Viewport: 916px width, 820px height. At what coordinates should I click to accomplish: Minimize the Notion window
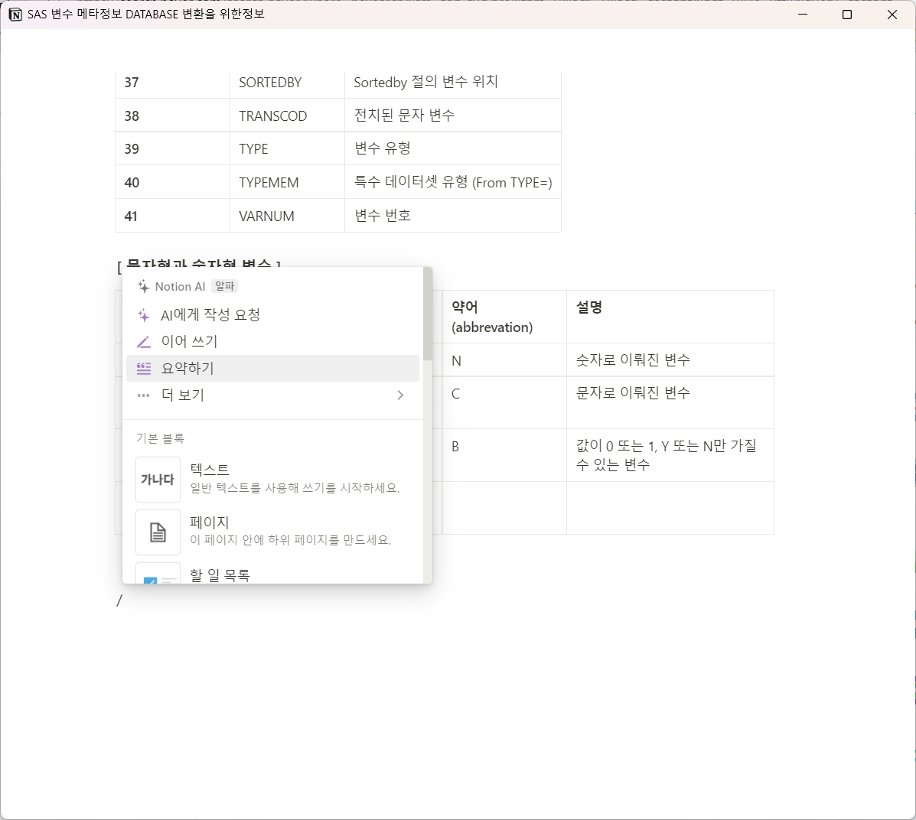(803, 15)
